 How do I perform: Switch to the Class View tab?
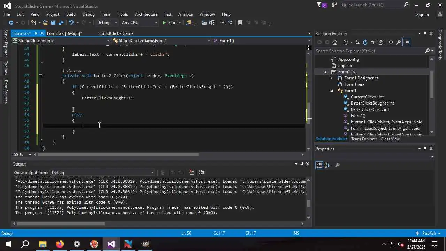pos(390,139)
